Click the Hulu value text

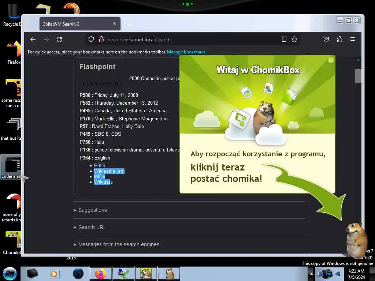coord(99,142)
